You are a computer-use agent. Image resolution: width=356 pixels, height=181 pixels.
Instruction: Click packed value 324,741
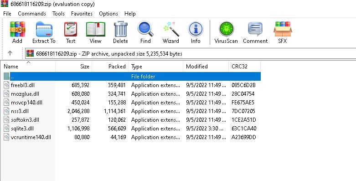tap(117, 94)
